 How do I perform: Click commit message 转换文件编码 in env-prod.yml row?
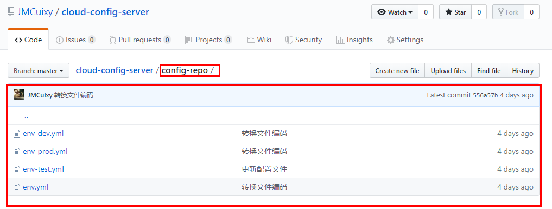pos(264,152)
